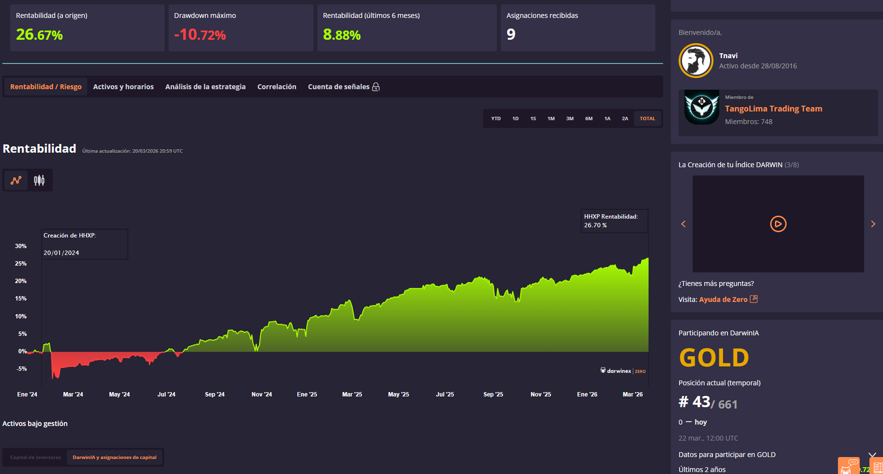Image resolution: width=883 pixels, height=474 pixels.
Task: Click the GOLD DarwinIA category
Action: [714, 358]
